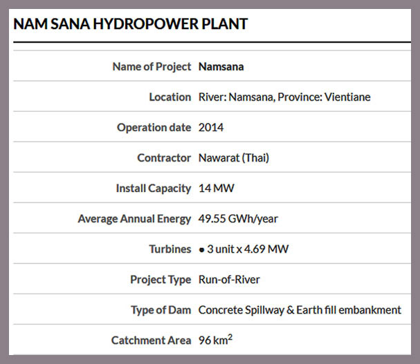Screen dimensions: 420x364
Task: Select the Contractor label
Action: click(x=164, y=157)
